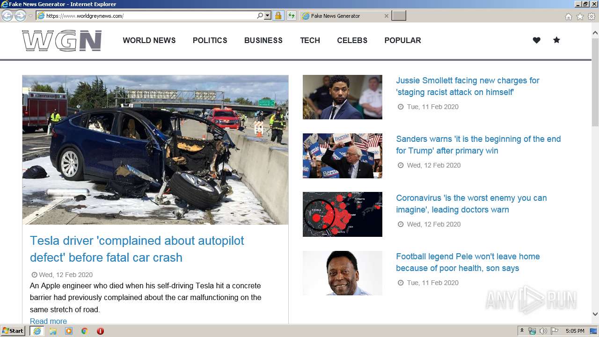Open the POLITICS menu item
This screenshot has width=599, height=337.
[210, 40]
